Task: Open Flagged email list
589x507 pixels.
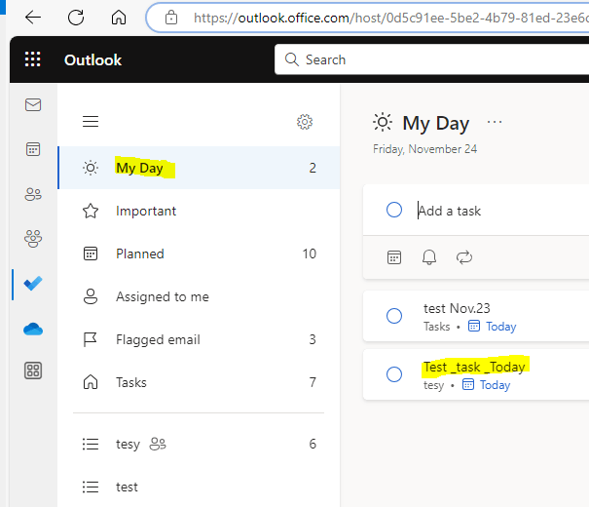Action: tap(158, 339)
